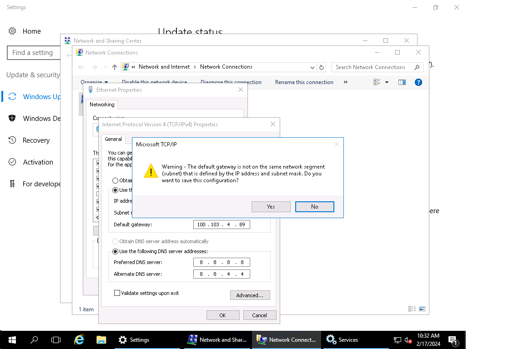
Task: Select Use the following IP address radio
Action: [x=115, y=190]
